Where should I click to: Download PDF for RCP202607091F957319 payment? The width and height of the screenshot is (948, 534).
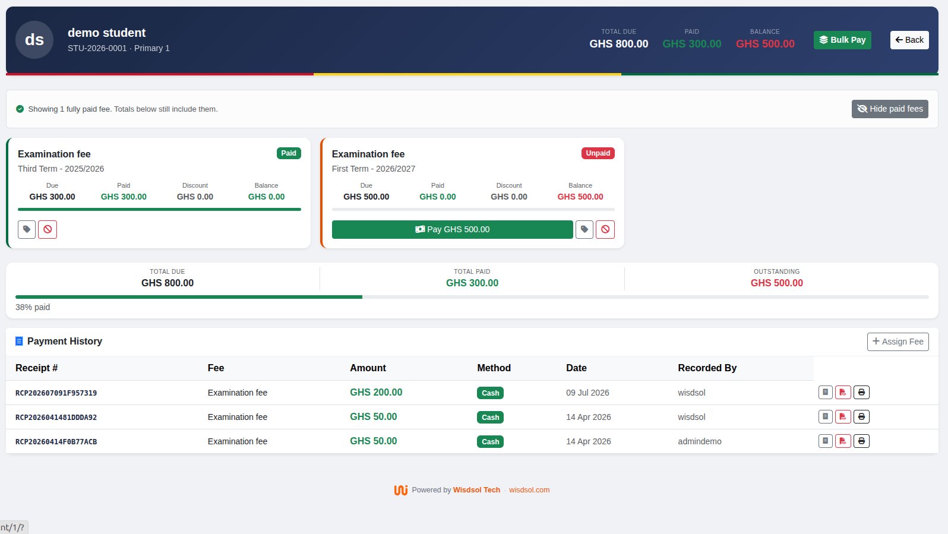tap(843, 392)
